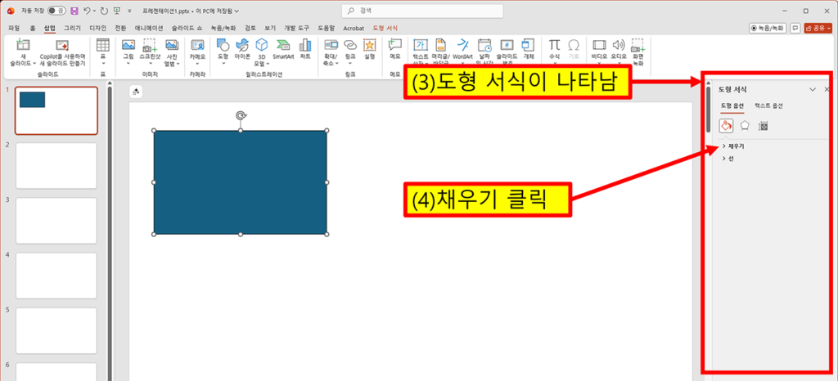
Task: Open the Undo history dropdown arrow
Action: pyautogui.click(x=95, y=11)
